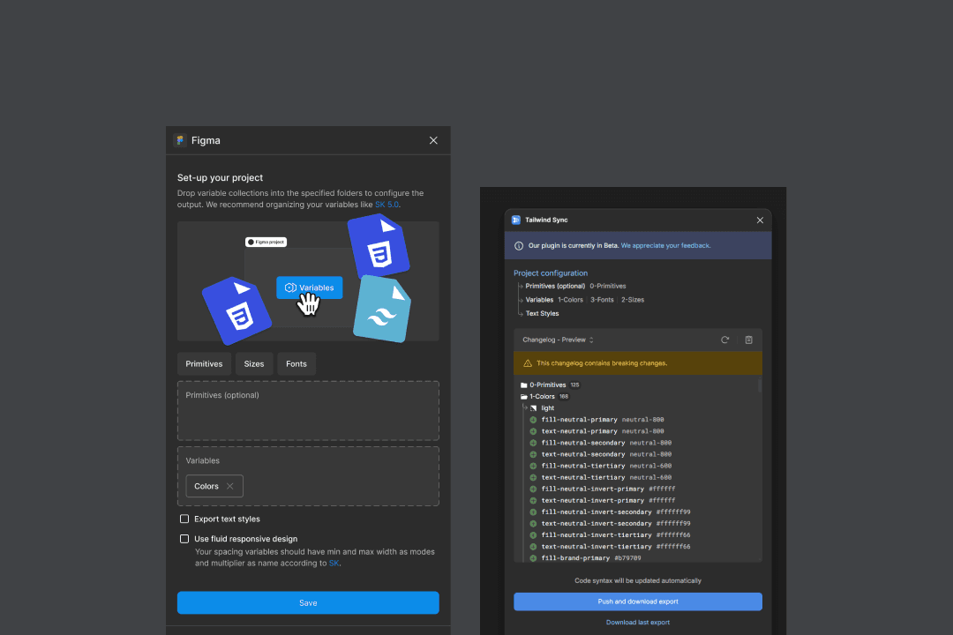Click the refresh changelog icon
Screen dimensions: 953x635
coord(725,340)
